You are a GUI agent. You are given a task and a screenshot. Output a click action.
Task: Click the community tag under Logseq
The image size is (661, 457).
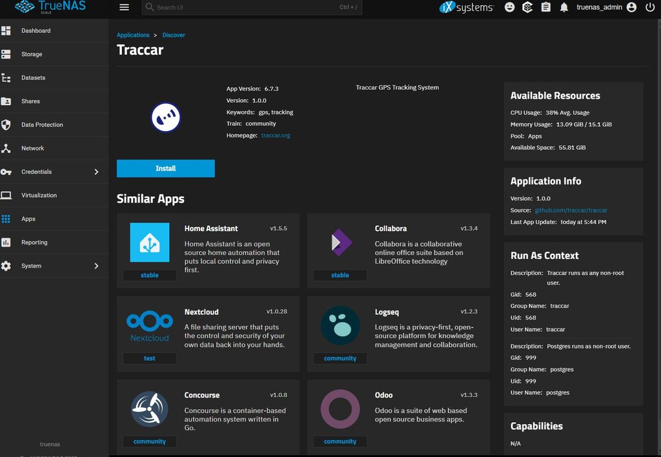(x=340, y=358)
